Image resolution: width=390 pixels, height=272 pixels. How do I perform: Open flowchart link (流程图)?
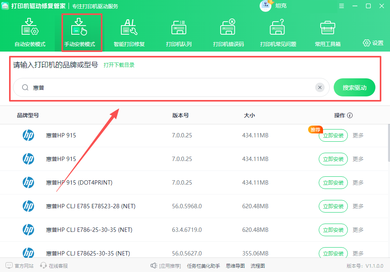tap(257, 266)
